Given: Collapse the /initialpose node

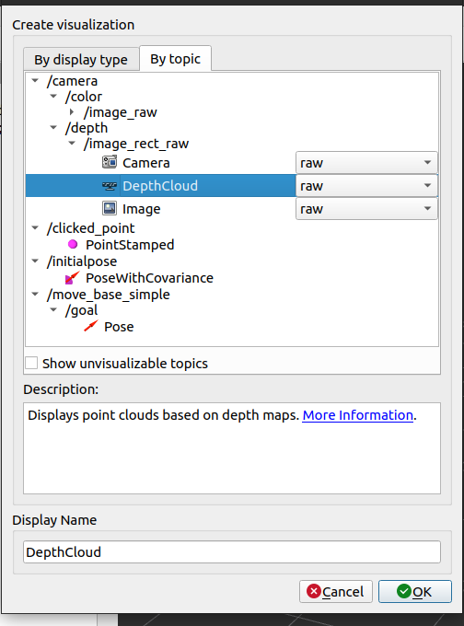Looking at the screenshot, I should pyautogui.click(x=35, y=261).
